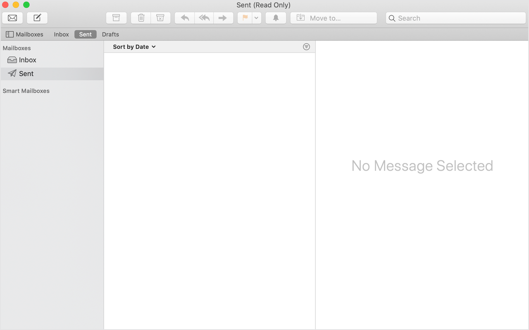This screenshot has width=529, height=330.
Task: Click the trash Delete icon
Action: click(141, 18)
